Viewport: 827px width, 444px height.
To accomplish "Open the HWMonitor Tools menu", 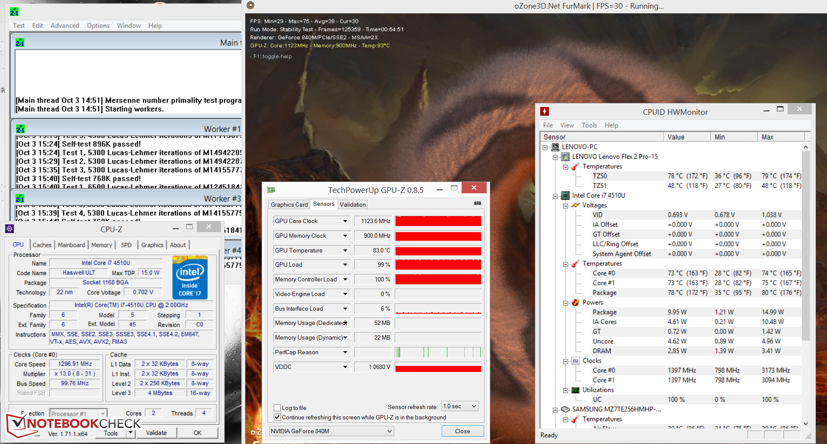I will coord(589,125).
